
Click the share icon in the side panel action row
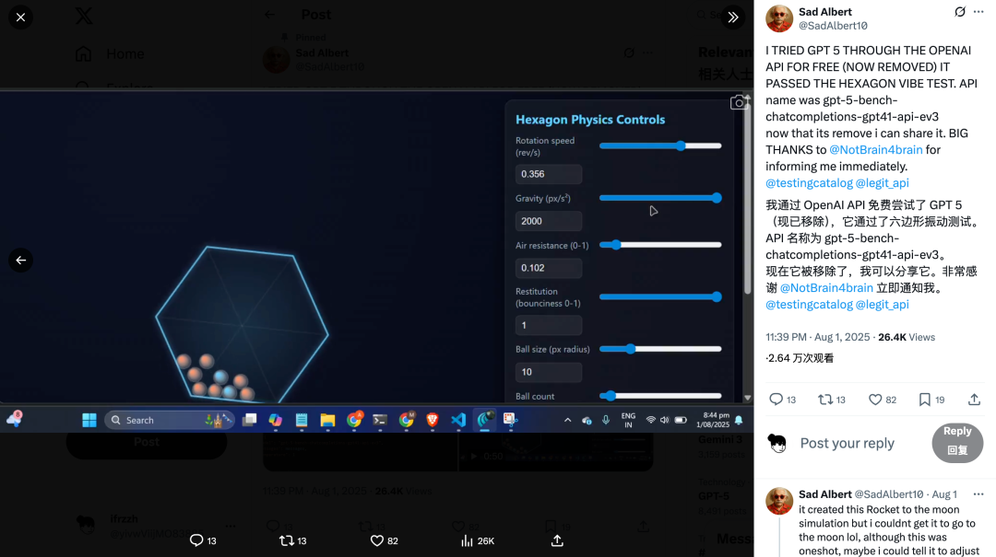[x=974, y=399]
